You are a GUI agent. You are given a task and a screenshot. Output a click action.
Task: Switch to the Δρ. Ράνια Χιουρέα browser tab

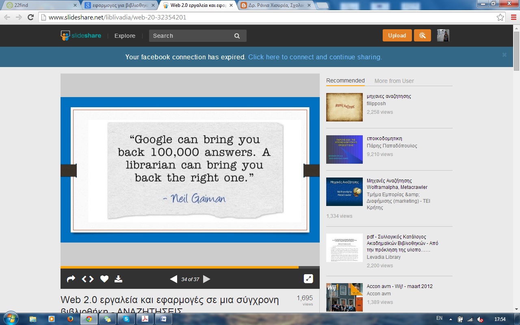coord(274,5)
